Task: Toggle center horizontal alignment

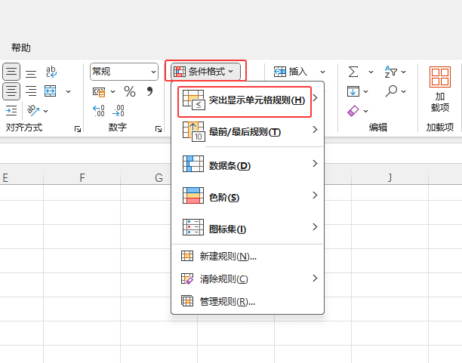Action: click(x=11, y=91)
